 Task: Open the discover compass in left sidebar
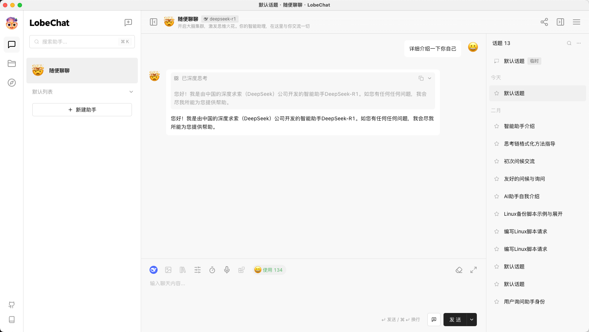click(12, 83)
